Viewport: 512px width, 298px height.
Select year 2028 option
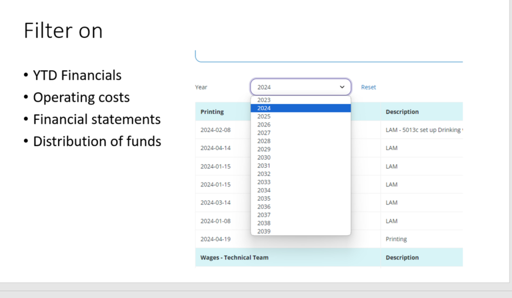pos(264,141)
